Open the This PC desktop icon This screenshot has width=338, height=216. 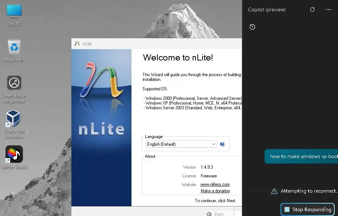[14, 15]
